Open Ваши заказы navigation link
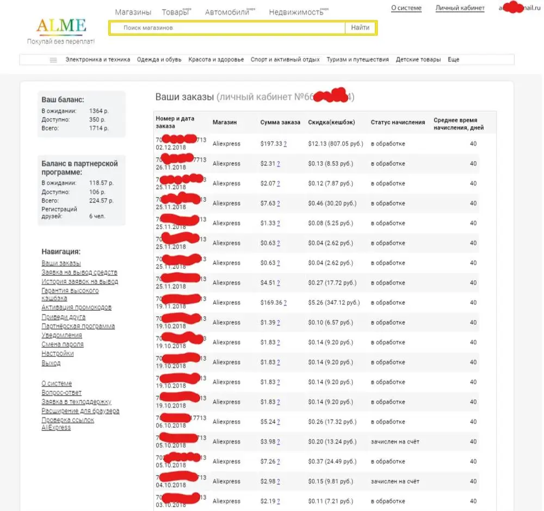Viewport: 544px width, 511px height. tap(61, 263)
